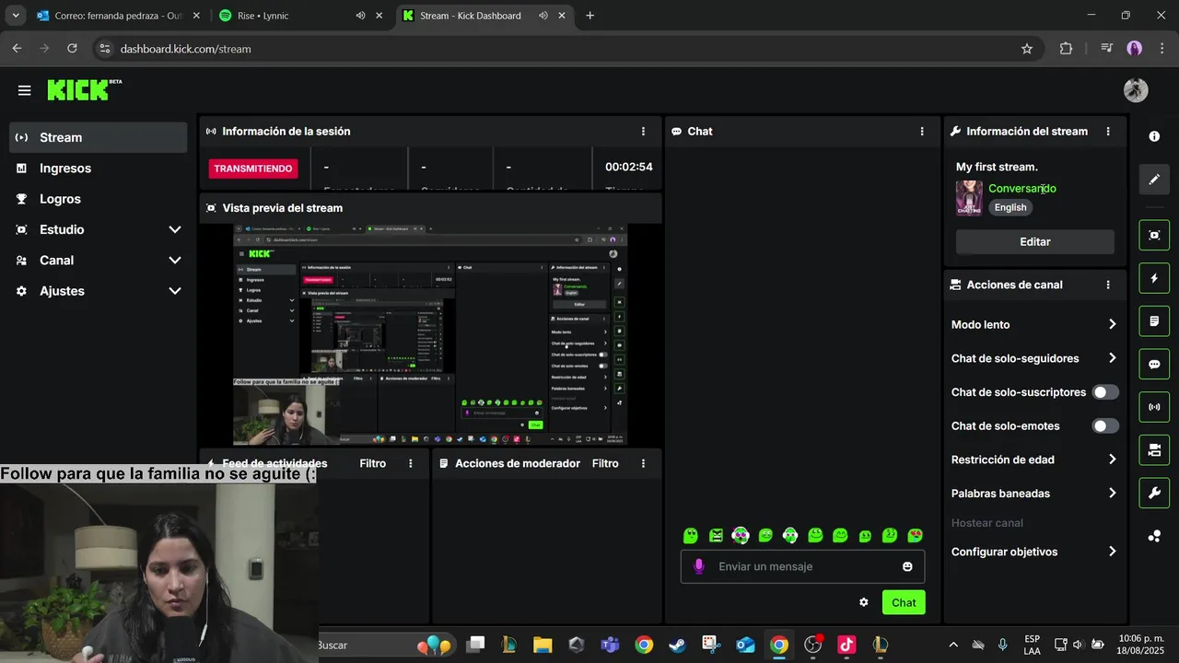
Task: Open File Explorer from the taskbar
Action: 542,645
